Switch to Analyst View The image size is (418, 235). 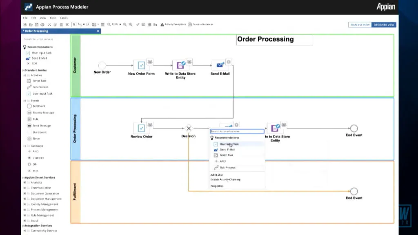(x=360, y=25)
